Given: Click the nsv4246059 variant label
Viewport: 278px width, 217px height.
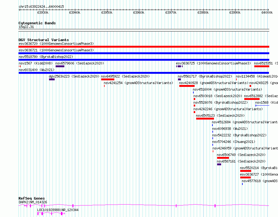Looking at the screenshot, I should [245, 148].
